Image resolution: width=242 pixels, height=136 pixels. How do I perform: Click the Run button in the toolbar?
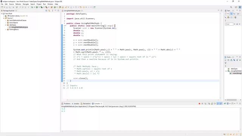click(37, 7)
